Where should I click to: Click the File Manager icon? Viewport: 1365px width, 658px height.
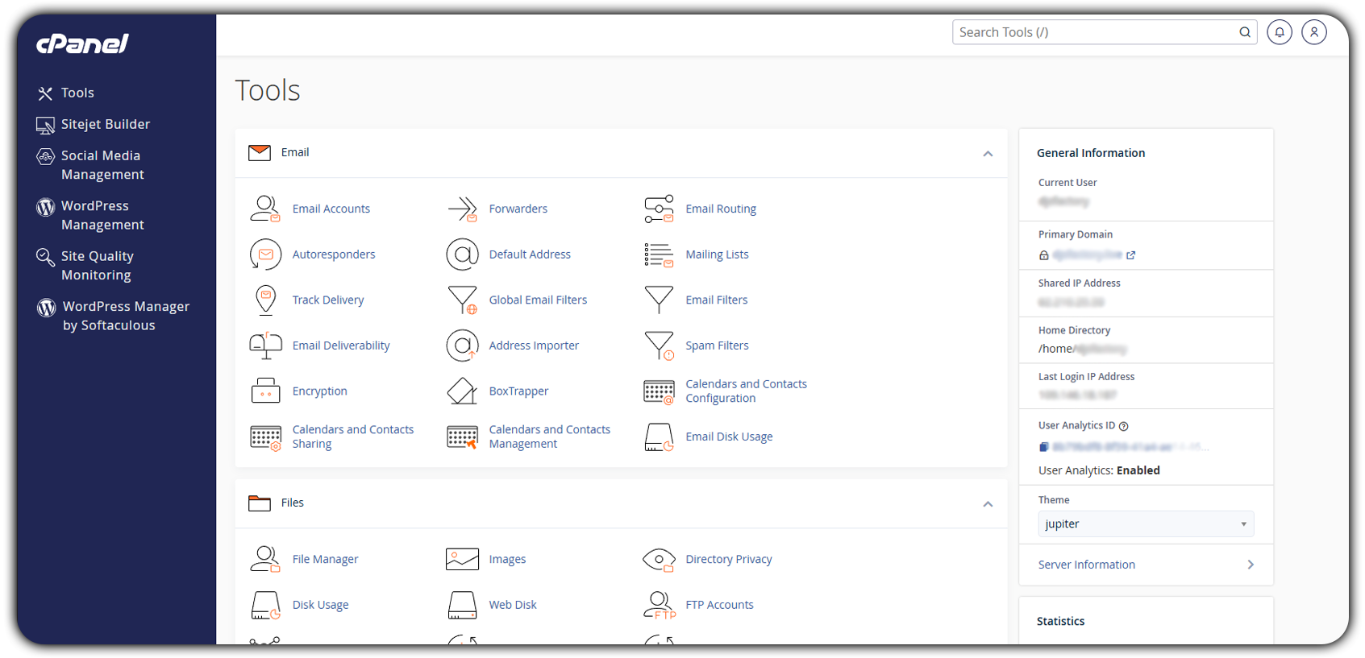pos(265,559)
